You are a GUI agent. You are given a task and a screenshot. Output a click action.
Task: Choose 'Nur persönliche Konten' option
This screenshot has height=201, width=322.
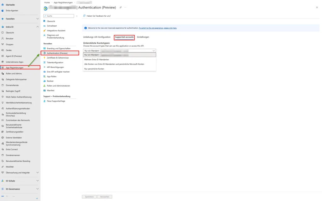[94, 69]
